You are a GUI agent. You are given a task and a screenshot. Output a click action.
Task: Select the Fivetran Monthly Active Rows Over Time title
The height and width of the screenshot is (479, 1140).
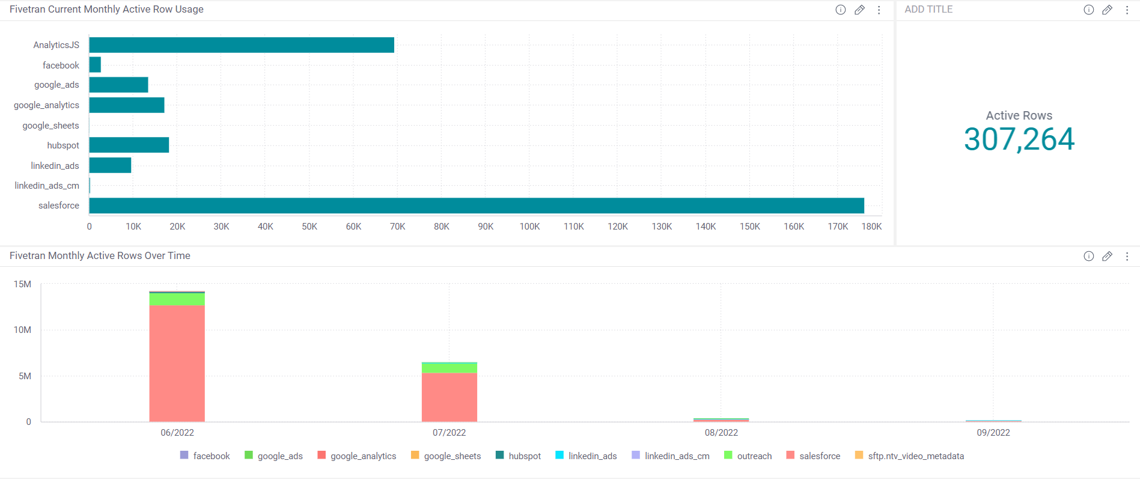coord(100,256)
